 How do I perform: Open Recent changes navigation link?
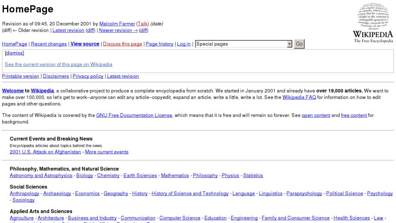pos(49,44)
